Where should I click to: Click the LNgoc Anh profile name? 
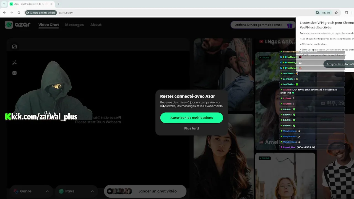[278, 42]
